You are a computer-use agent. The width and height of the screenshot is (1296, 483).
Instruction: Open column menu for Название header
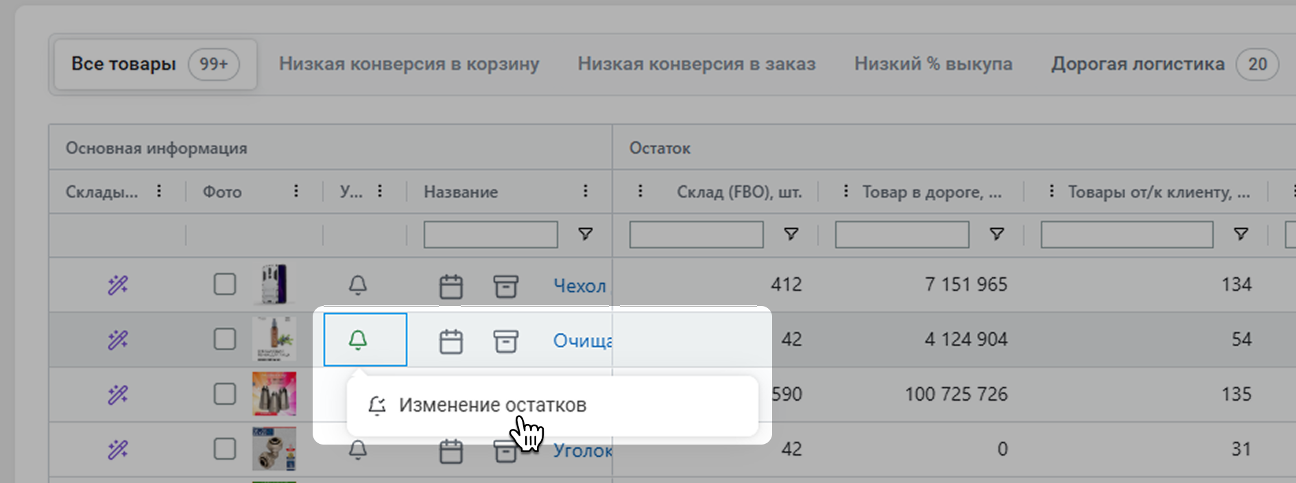click(585, 191)
